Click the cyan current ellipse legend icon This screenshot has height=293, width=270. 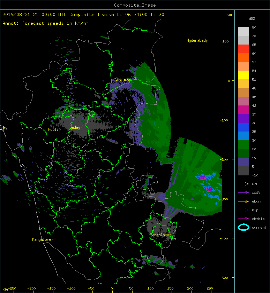coord(243,227)
